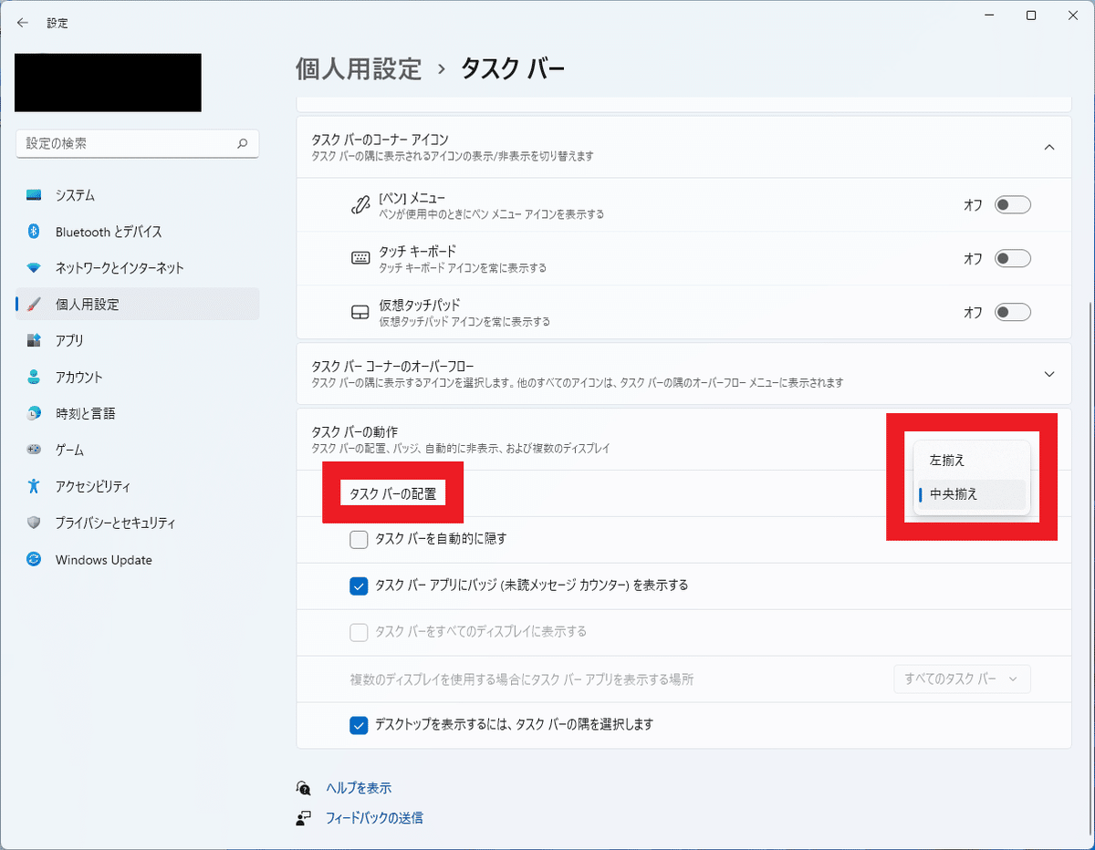Open ゲーム settings category
The height and width of the screenshot is (850, 1095).
click(x=138, y=451)
